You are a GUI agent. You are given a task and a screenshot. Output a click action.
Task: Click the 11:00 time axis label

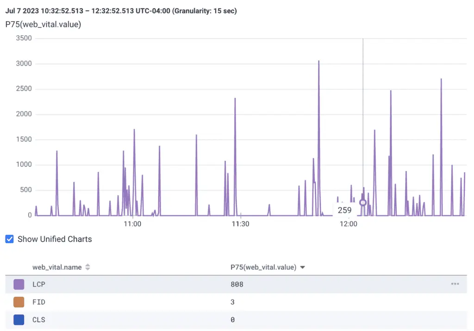click(x=133, y=224)
